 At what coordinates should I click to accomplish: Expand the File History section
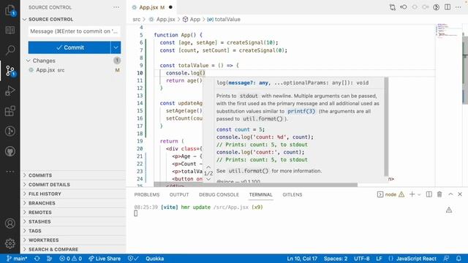[74, 194]
